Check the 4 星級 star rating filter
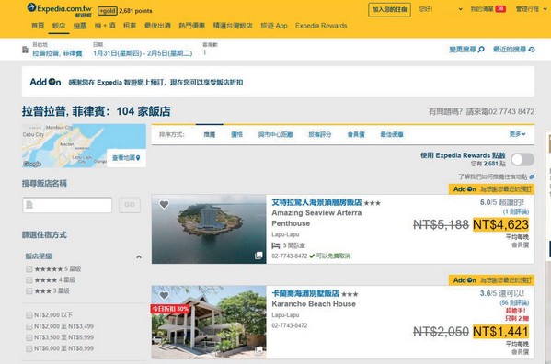Screen dimensions: 551x364 pos(29,279)
